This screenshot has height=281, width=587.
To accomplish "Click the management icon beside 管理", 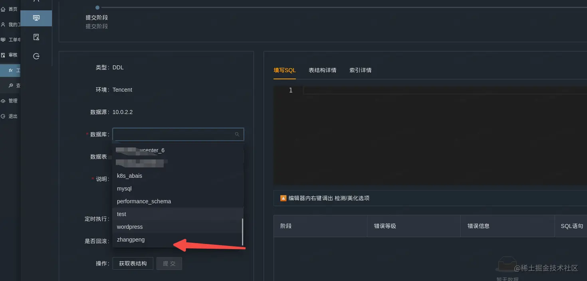I will click(x=3, y=101).
